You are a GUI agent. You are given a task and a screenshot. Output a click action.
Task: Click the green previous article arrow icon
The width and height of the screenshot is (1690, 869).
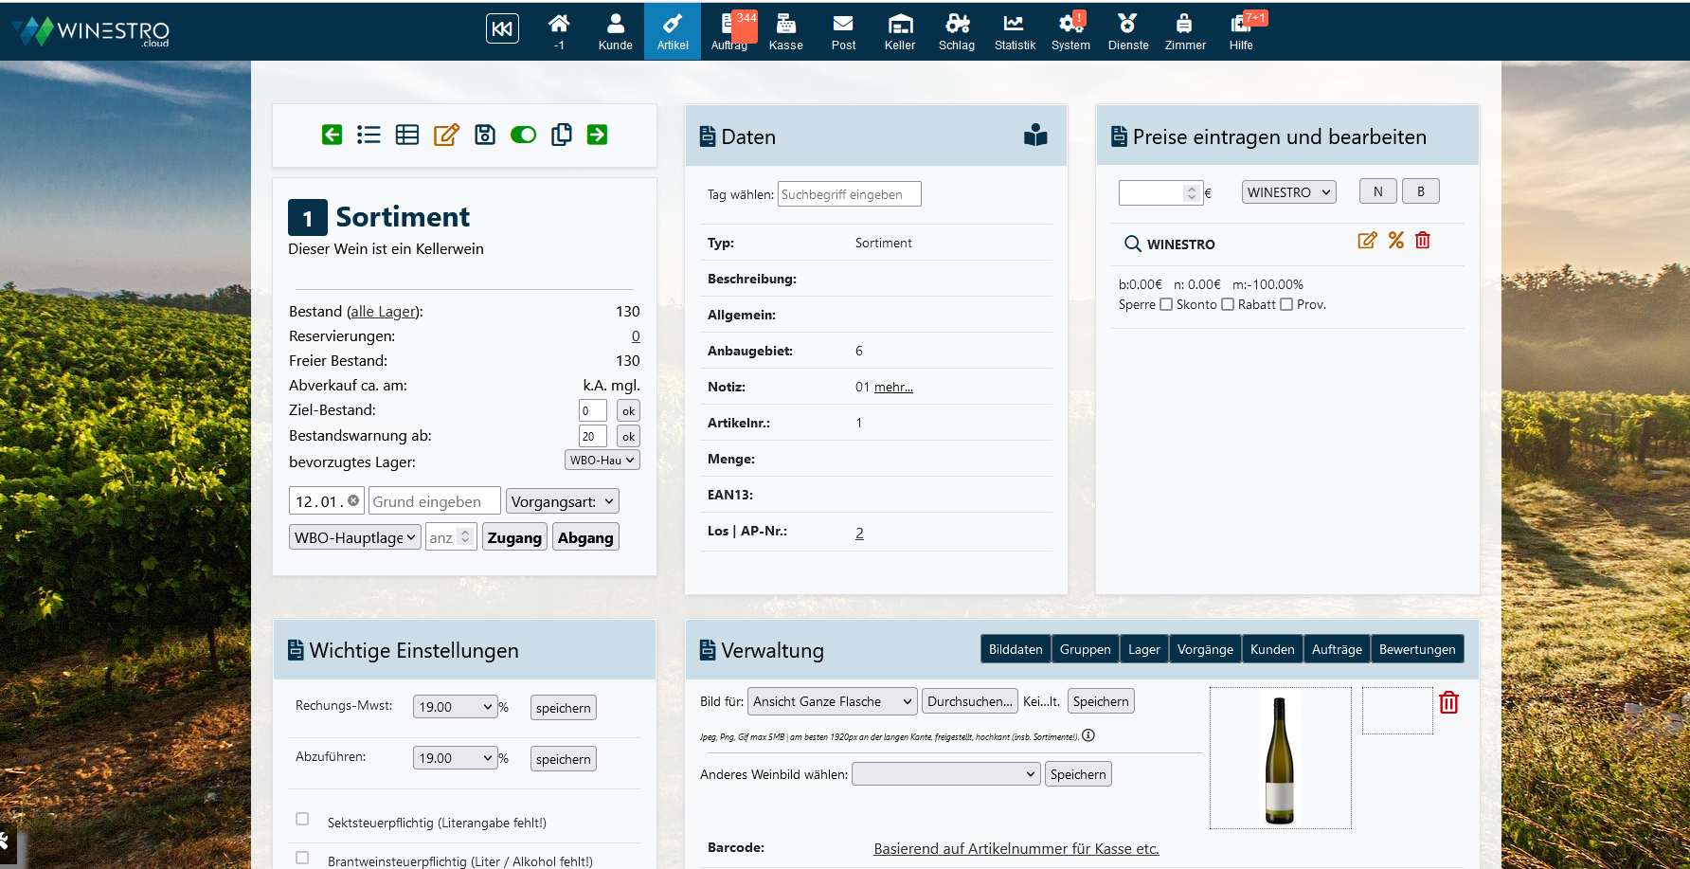[332, 135]
